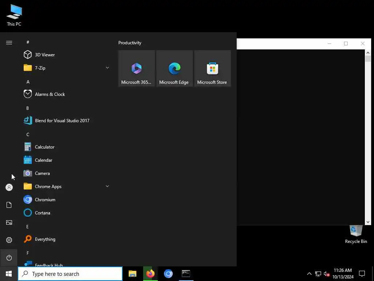The width and height of the screenshot is (374, 281).
Task: Expand the Chrome Apps folder chevron
Action: [x=107, y=186]
